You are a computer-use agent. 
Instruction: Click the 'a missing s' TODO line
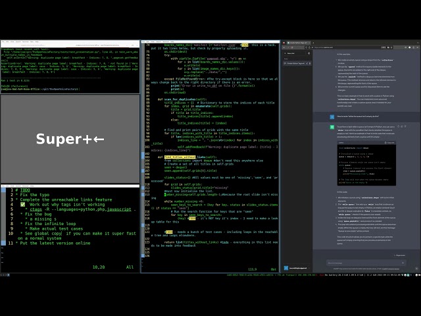(x=41, y=219)
